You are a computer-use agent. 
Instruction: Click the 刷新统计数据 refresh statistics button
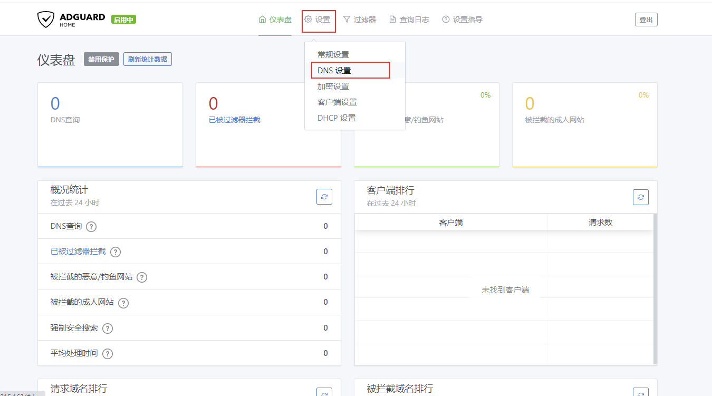click(148, 59)
